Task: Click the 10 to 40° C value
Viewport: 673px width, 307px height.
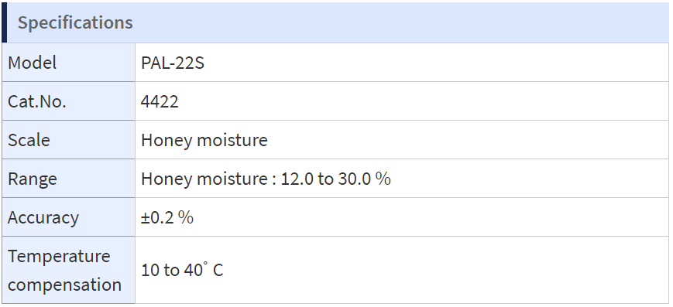Action: (182, 270)
